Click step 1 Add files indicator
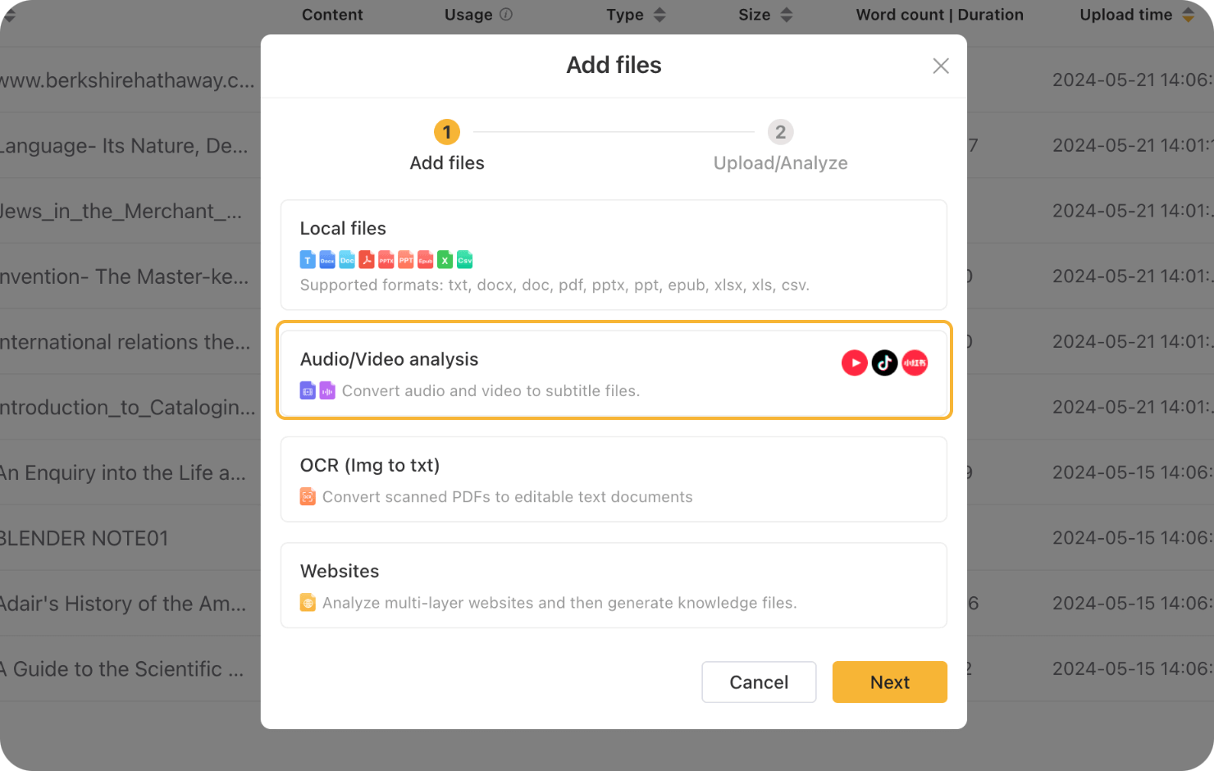1214x771 pixels. (x=447, y=132)
